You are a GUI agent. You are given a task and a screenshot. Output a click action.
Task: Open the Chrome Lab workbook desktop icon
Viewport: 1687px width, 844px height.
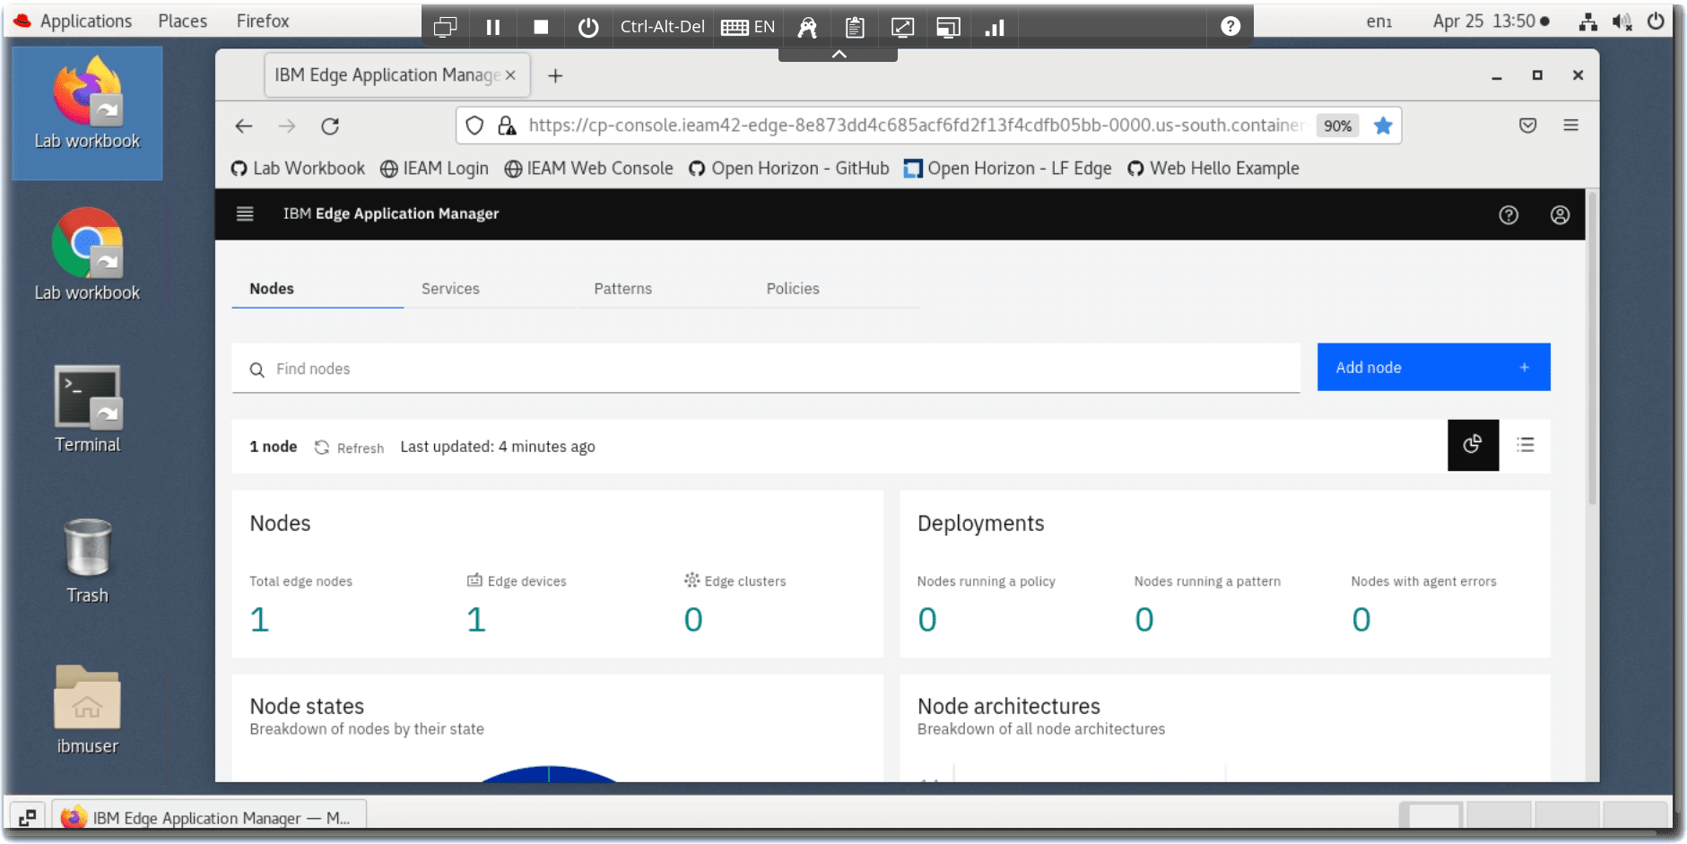point(87,256)
